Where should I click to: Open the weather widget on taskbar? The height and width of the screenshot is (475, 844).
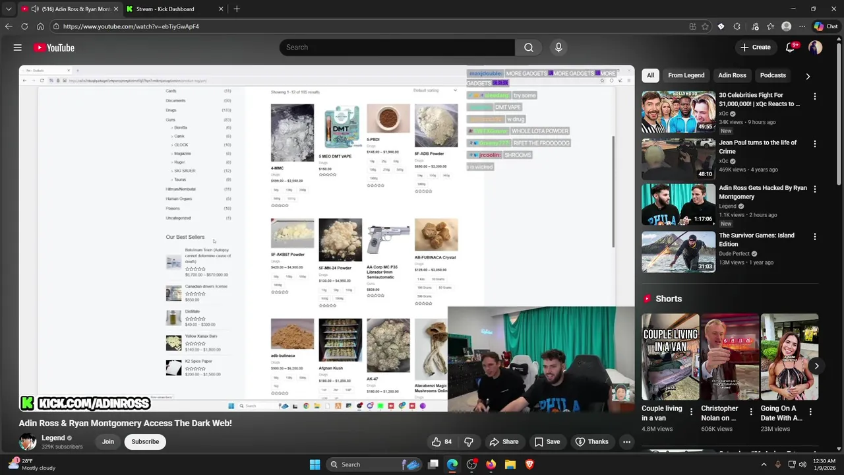tap(32, 464)
